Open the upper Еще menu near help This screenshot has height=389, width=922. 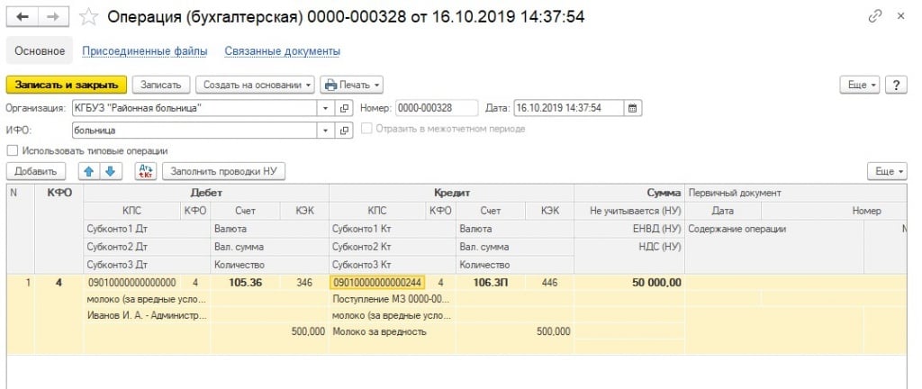coord(859,85)
